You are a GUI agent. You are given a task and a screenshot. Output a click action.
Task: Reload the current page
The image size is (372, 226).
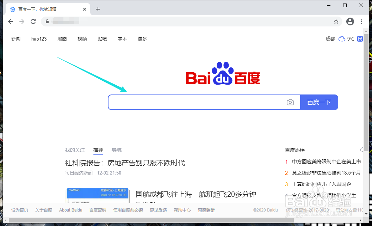[x=33, y=22]
